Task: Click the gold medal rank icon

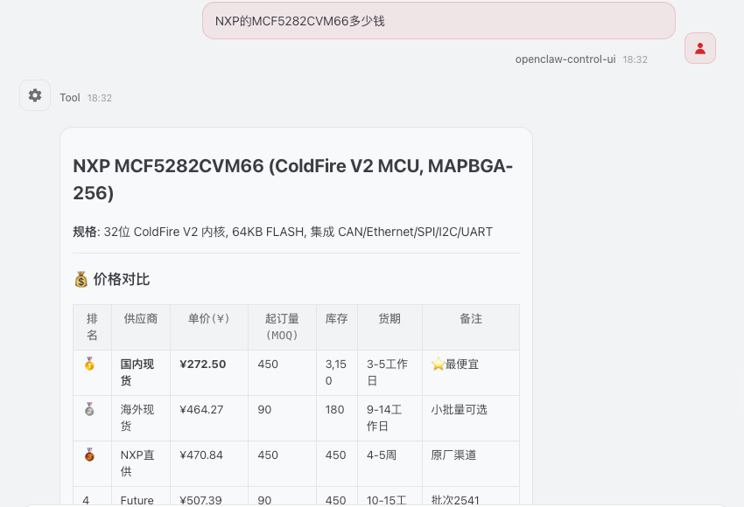Action: (x=89, y=365)
